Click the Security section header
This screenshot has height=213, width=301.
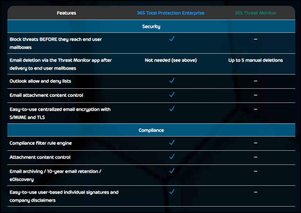(151, 26)
